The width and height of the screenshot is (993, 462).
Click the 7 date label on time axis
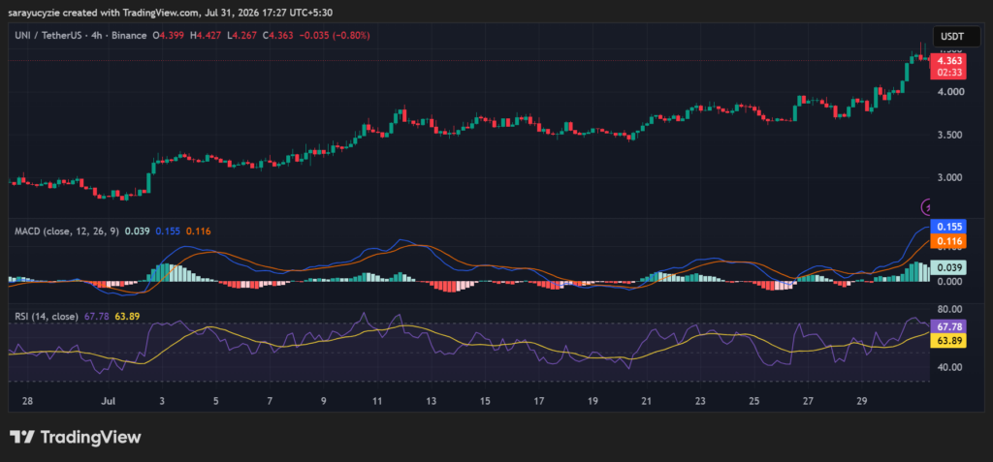tap(270, 401)
